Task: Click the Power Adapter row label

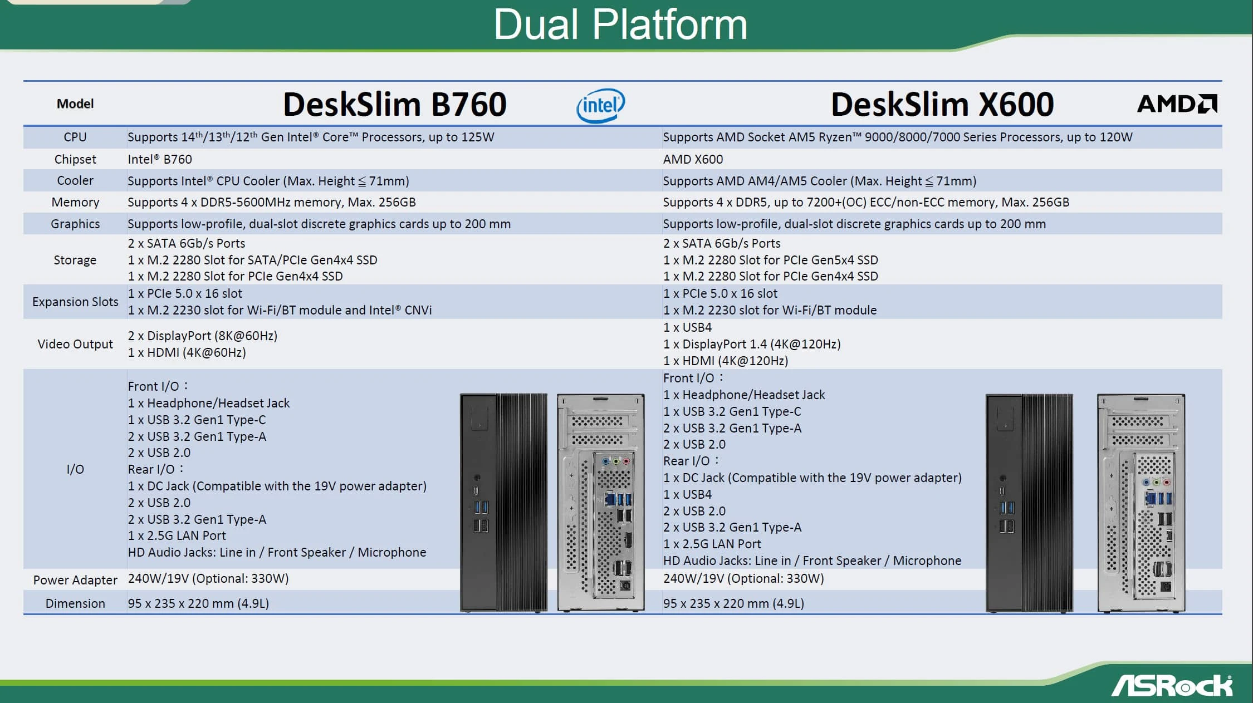Action: tap(75, 580)
